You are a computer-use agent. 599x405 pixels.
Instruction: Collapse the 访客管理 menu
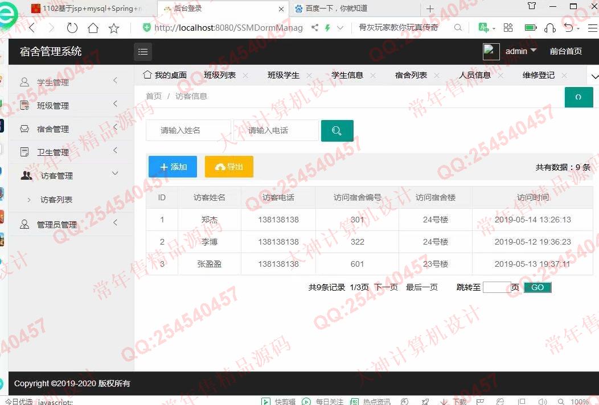[71, 176]
